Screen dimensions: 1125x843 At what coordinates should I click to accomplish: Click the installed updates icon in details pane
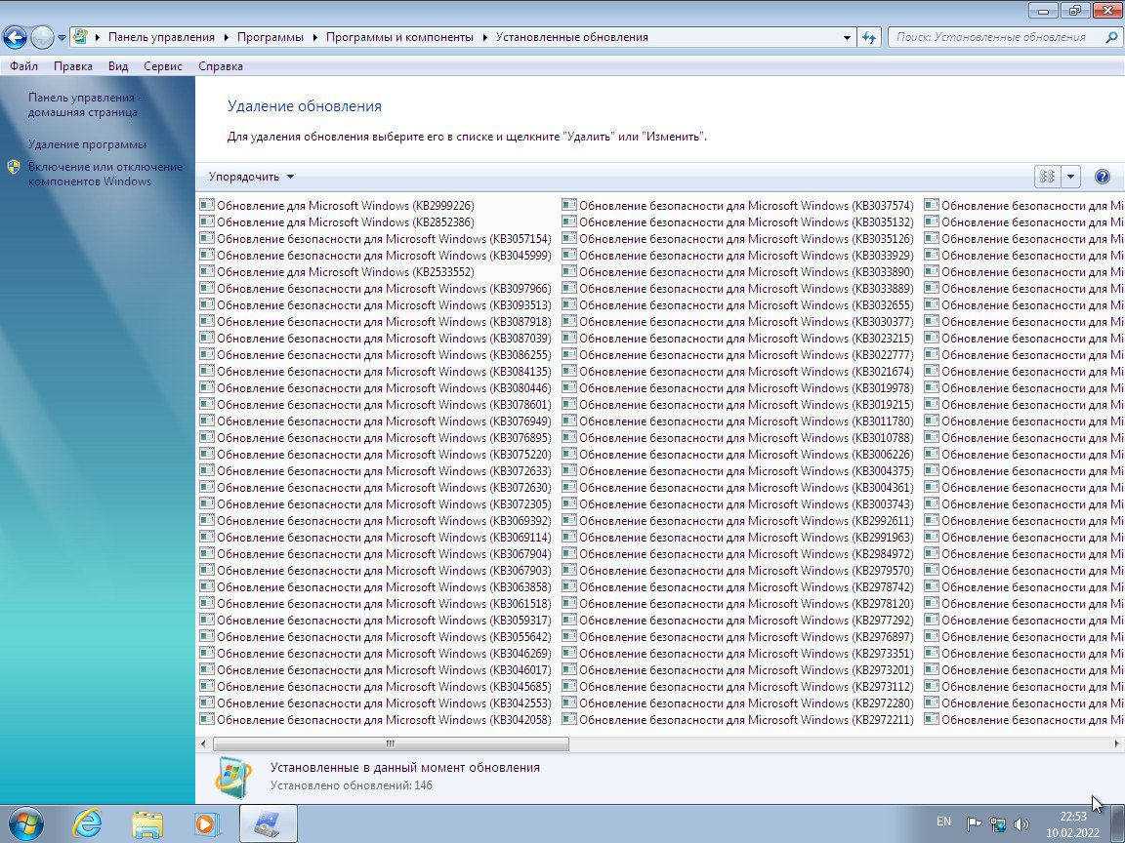(x=233, y=777)
